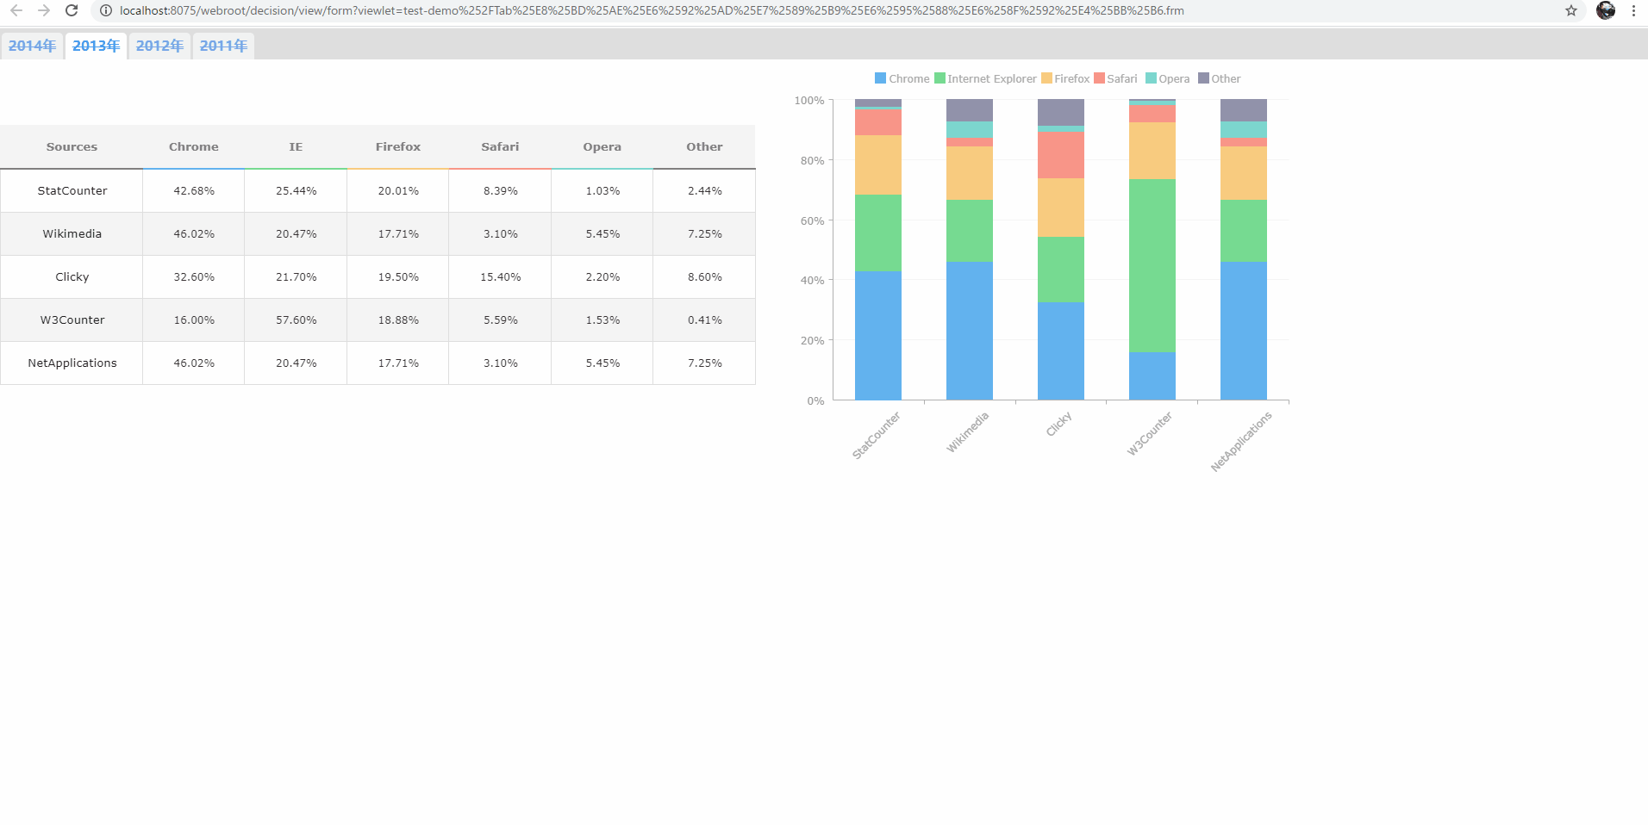Select the NetApplications row label in table
Viewport: 1648px width, 825px height.
[72, 363]
